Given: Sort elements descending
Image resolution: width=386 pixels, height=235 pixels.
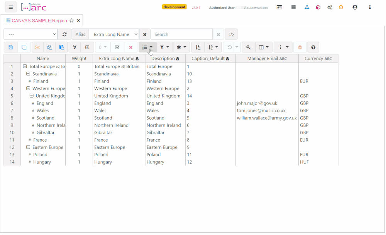Looking at the screenshot, I should pos(198,47).
